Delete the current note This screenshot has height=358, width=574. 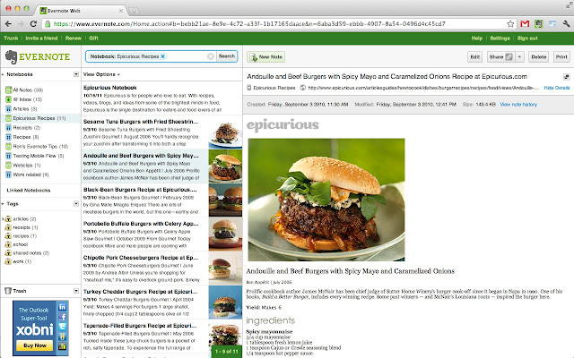click(x=539, y=56)
